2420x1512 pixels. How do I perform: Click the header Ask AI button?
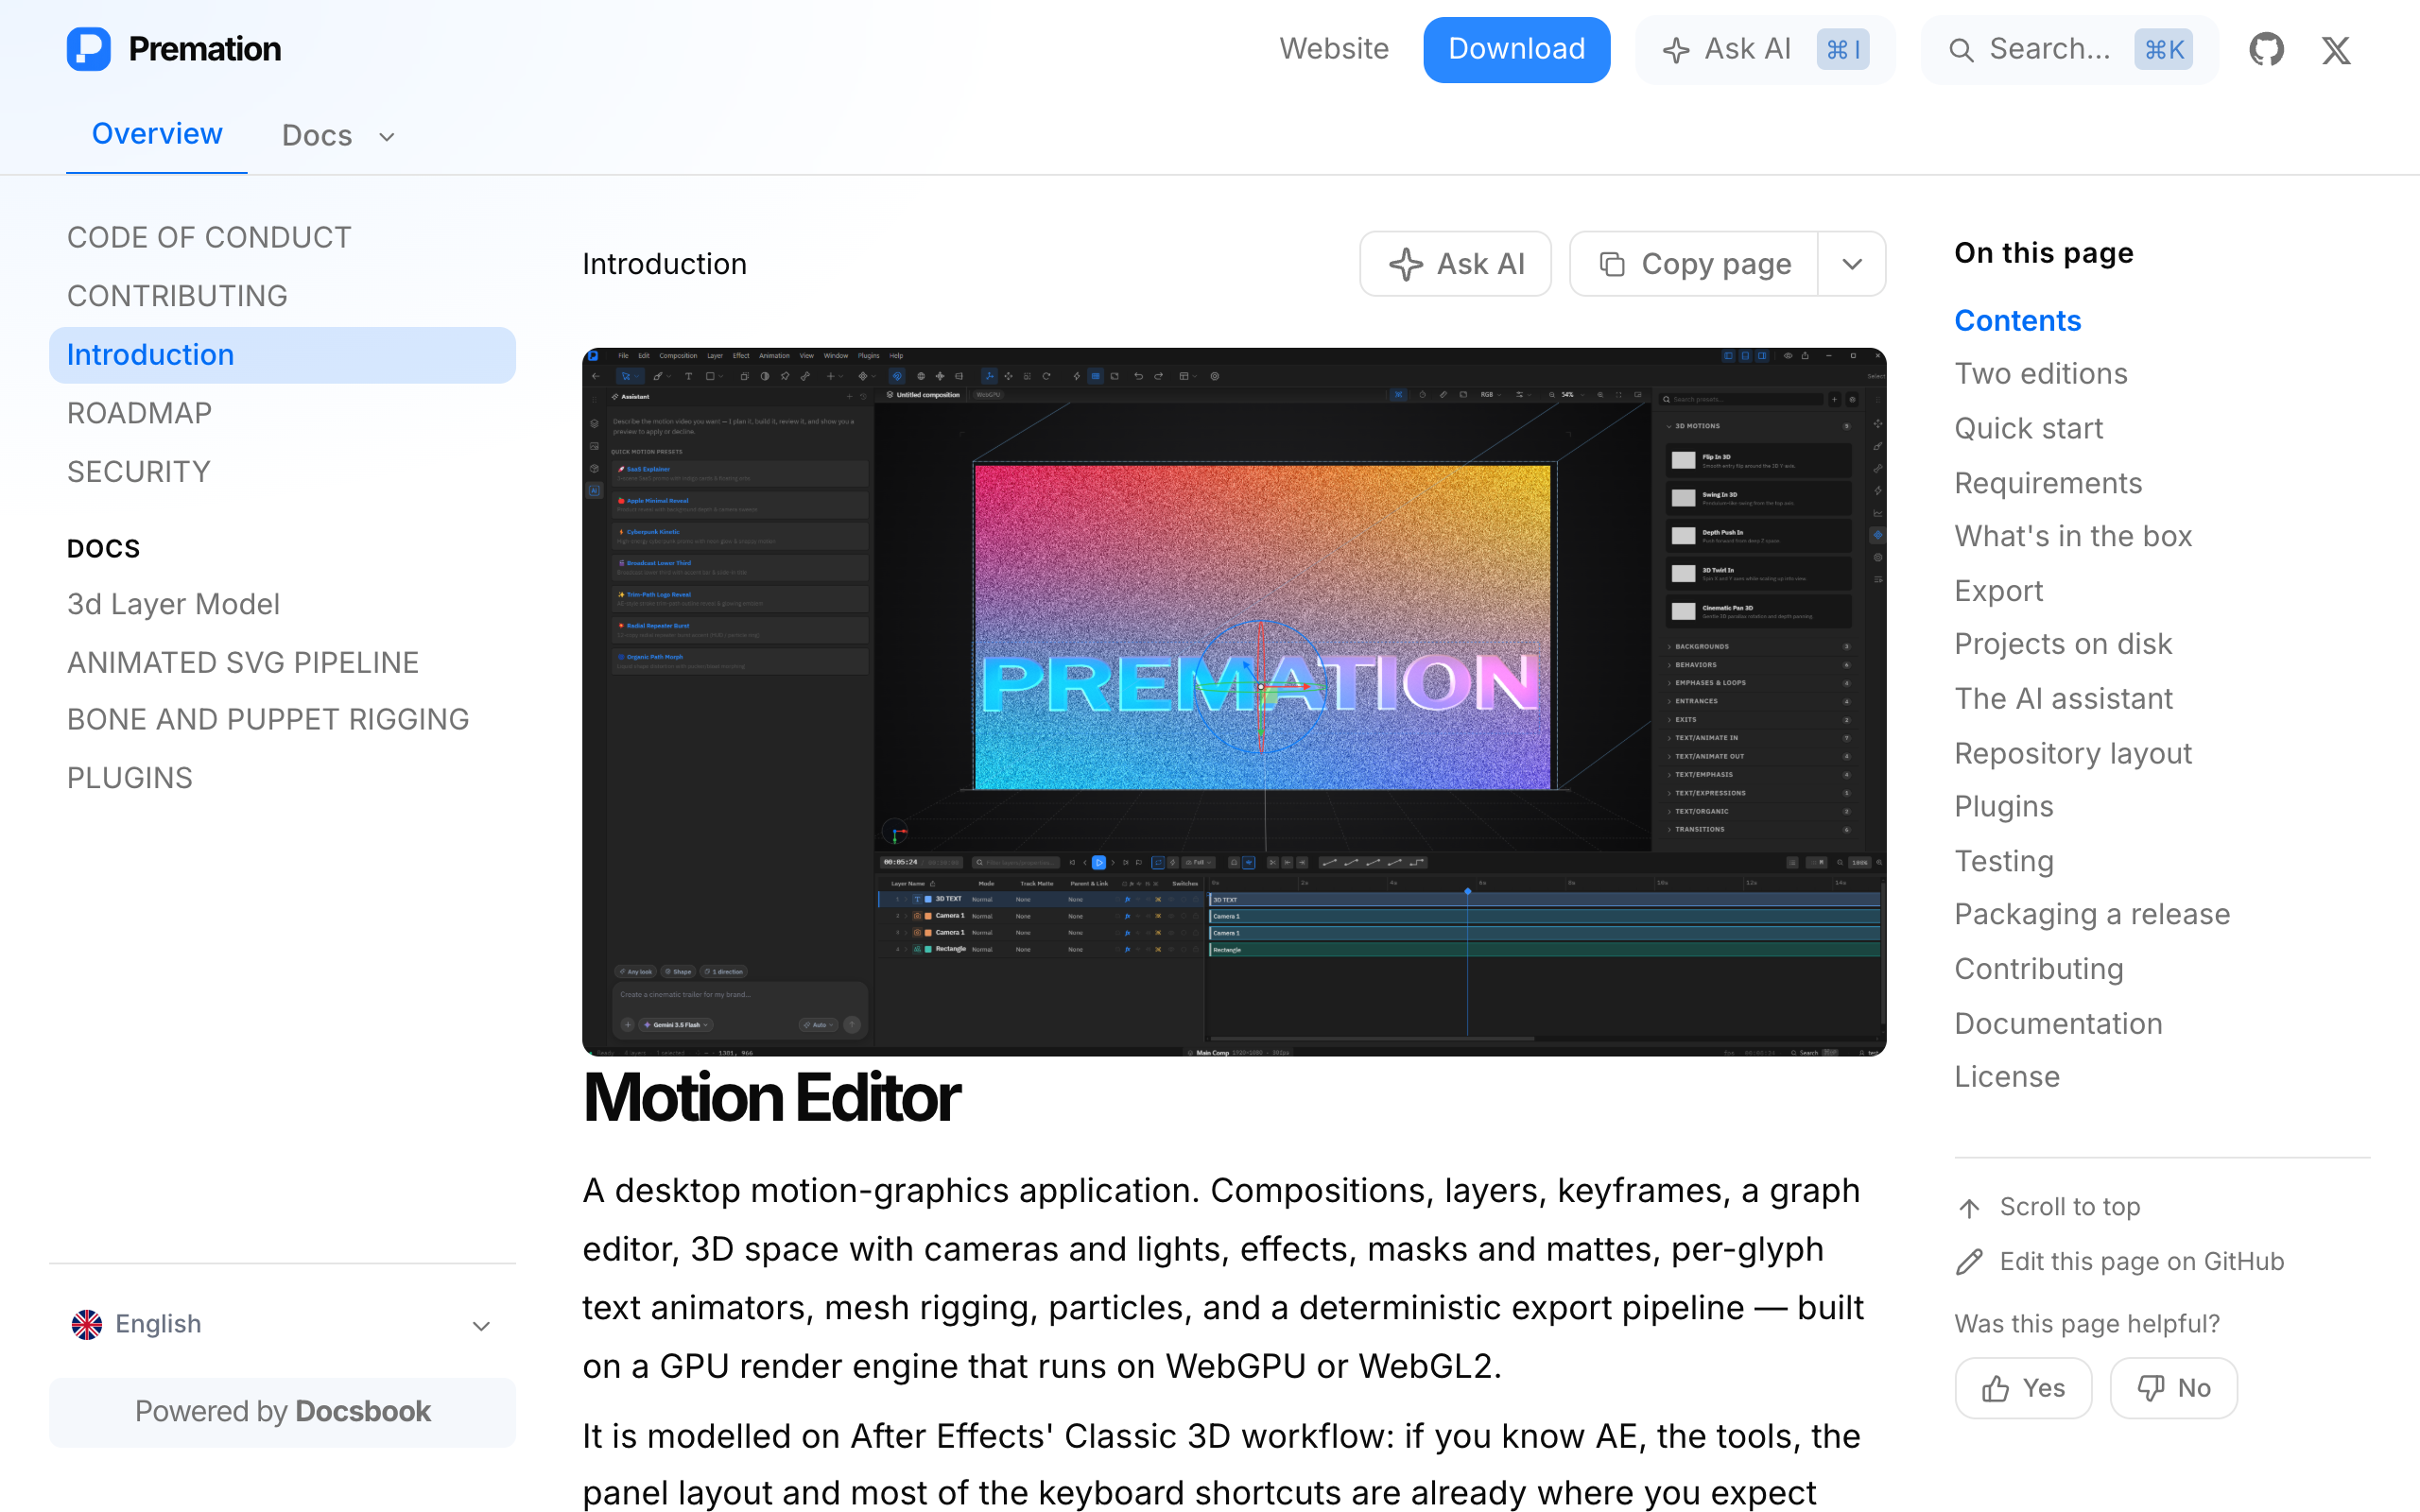tap(1765, 50)
